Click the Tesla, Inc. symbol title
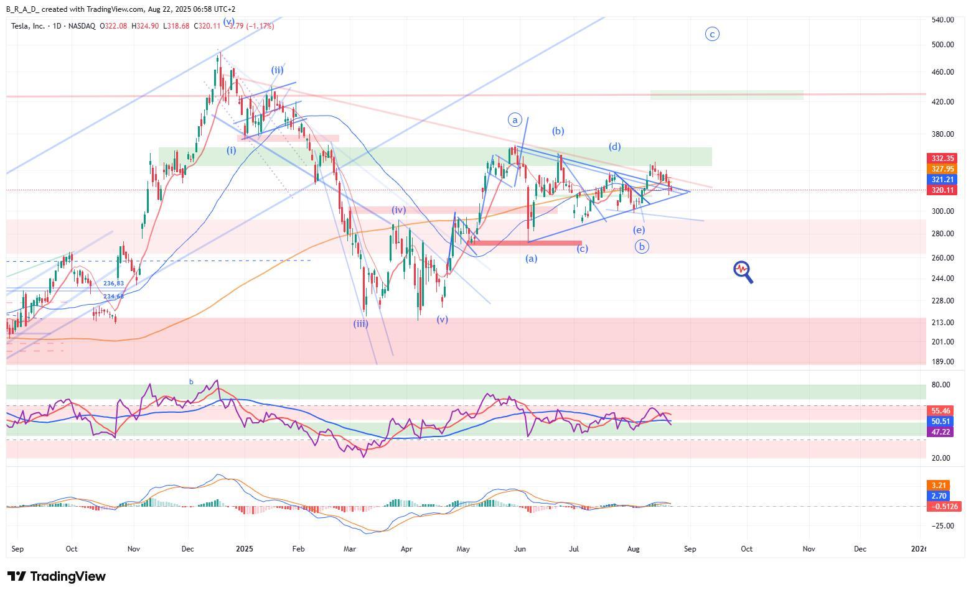 coord(28,26)
